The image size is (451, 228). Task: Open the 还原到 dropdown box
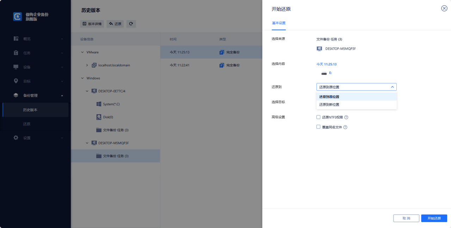[357, 87]
